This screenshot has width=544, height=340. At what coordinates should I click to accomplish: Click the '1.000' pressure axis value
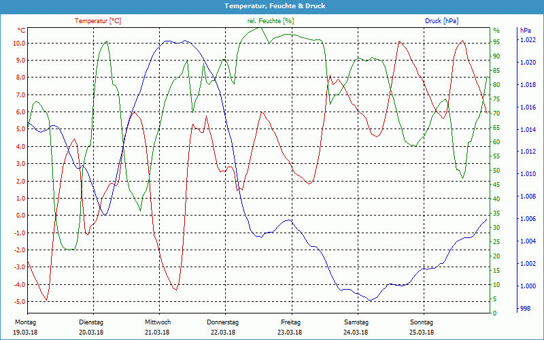click(528, 286)
